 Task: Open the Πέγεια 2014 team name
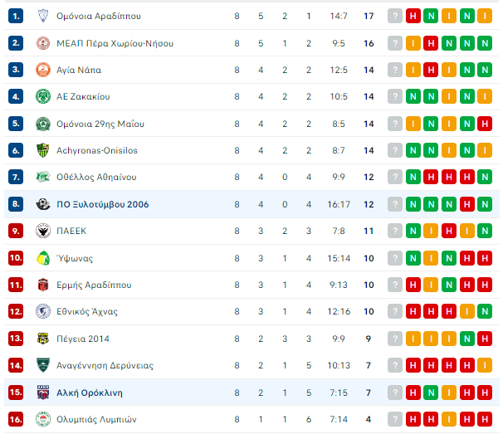click(83, 339)
